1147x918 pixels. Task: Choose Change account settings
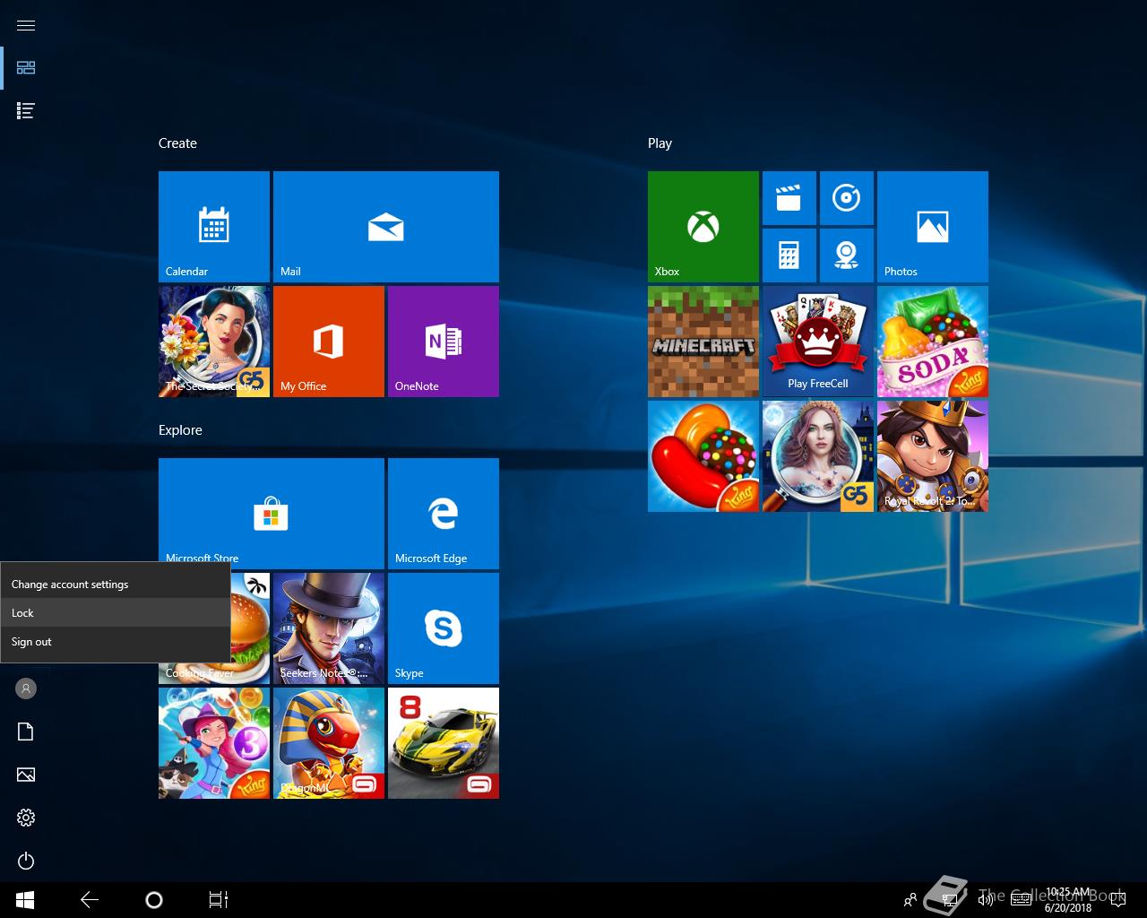pos(116,584)
